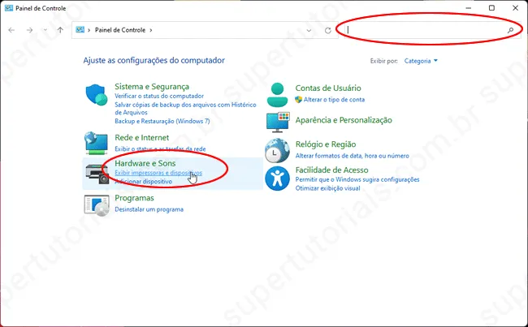Open Salvar cópias de backup com Histórico de Arquivos
The height and width of the screenshot is (327, 528).
coord(185,109)
